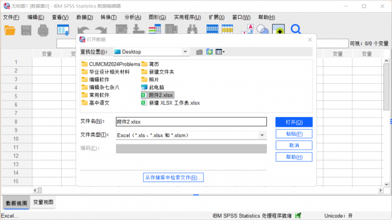Click the Show all variables plus icon
The image size is (392, 220).
(x=278, y=29)
